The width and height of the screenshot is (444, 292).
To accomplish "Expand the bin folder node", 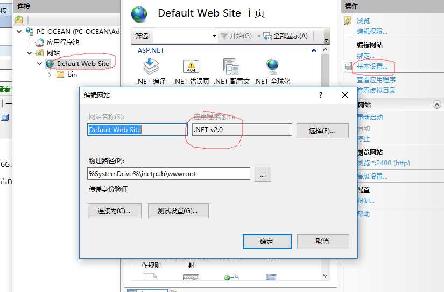I will (50, 75).
